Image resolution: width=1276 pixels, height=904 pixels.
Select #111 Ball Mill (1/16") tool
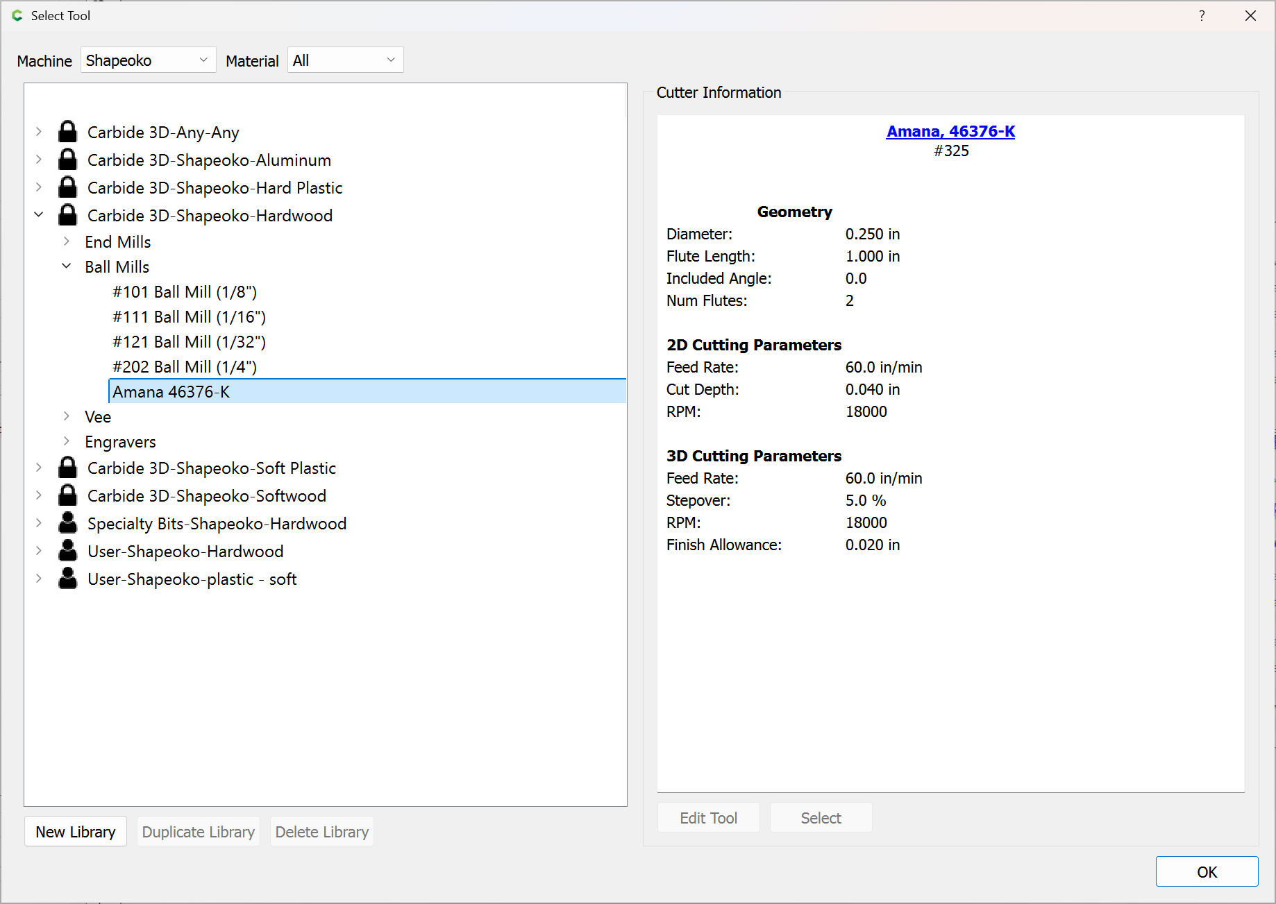[x=190, y=317]
